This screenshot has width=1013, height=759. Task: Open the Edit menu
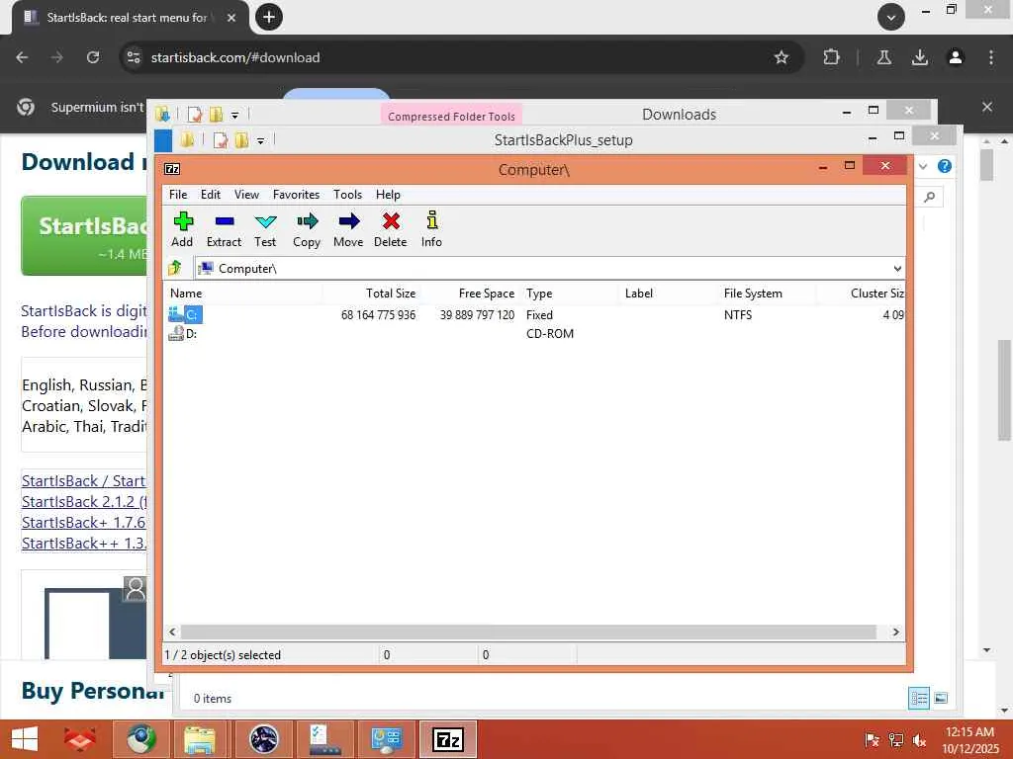(x=210, y=195)
